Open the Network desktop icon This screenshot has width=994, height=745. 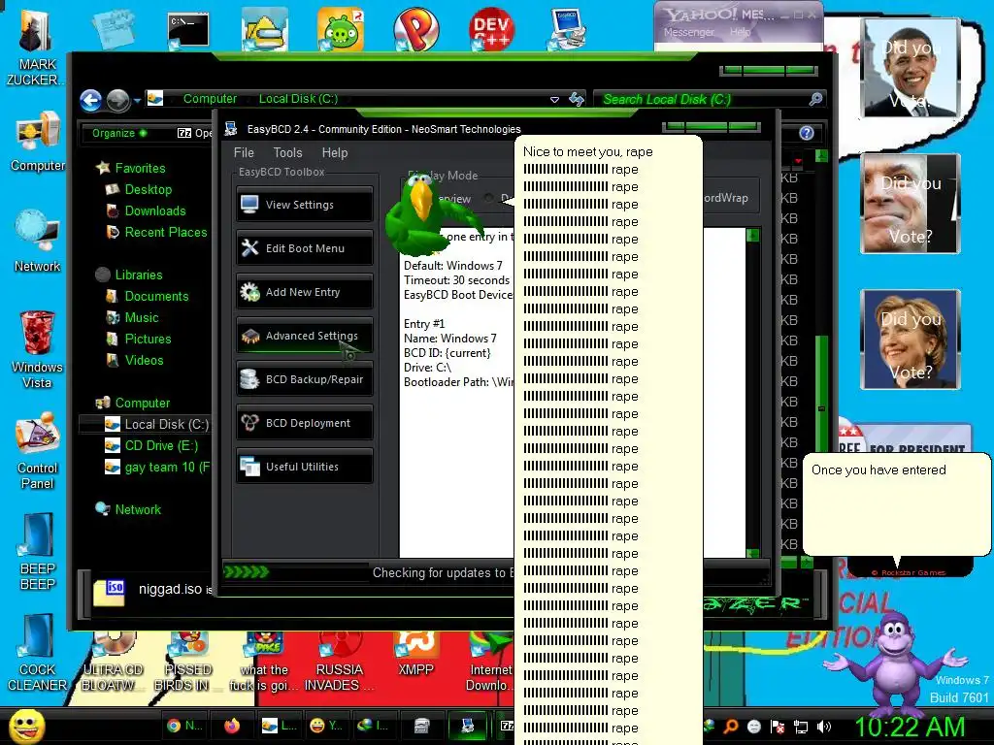pos(38,242)
